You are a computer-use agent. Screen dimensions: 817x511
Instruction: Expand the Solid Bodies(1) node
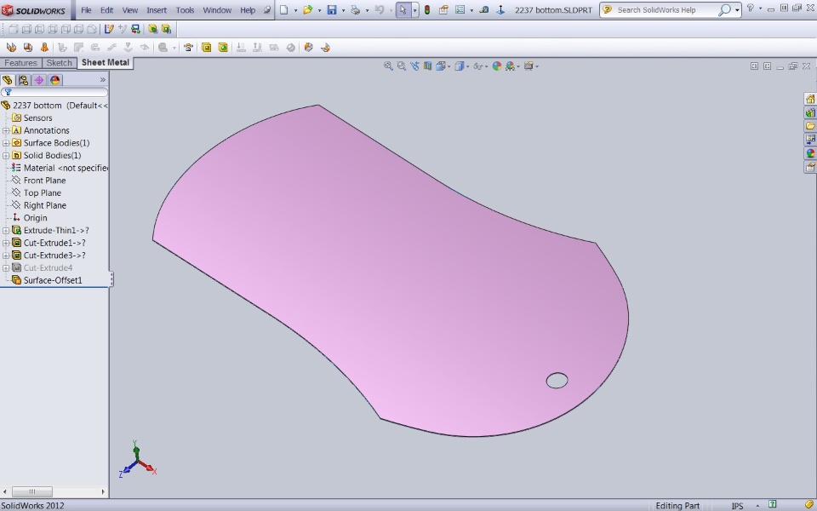pyautogui.click(x=6, y=155)
